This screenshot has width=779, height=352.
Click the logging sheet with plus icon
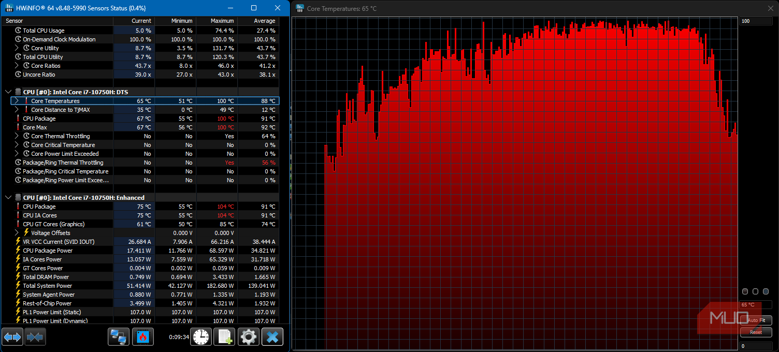(225, 337)
